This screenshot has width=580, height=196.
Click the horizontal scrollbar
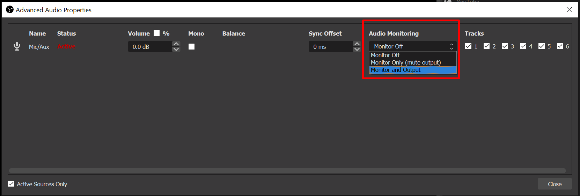[x=287, y=171]
